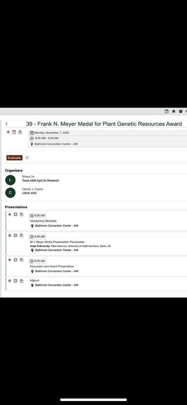Click USDA-ARS affiliation text
187x405 pixels.
coord(29,193)
